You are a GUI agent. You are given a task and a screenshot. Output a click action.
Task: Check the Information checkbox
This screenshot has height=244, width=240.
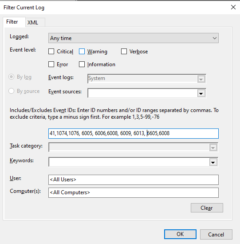click(82, 64)
